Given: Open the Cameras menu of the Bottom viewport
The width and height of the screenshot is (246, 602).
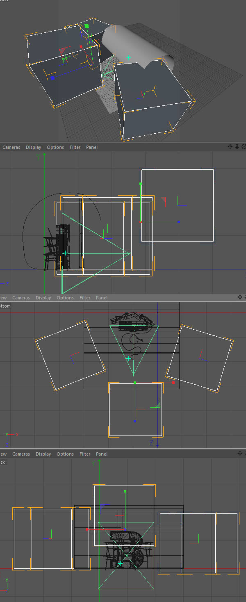Looking at the screenshot, I should click(21, 298).
